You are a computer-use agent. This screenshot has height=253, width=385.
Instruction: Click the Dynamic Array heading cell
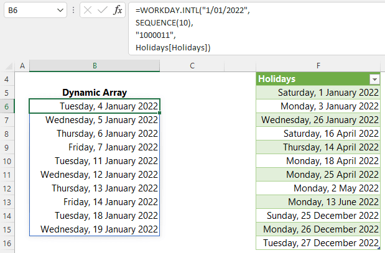[95, 93]
